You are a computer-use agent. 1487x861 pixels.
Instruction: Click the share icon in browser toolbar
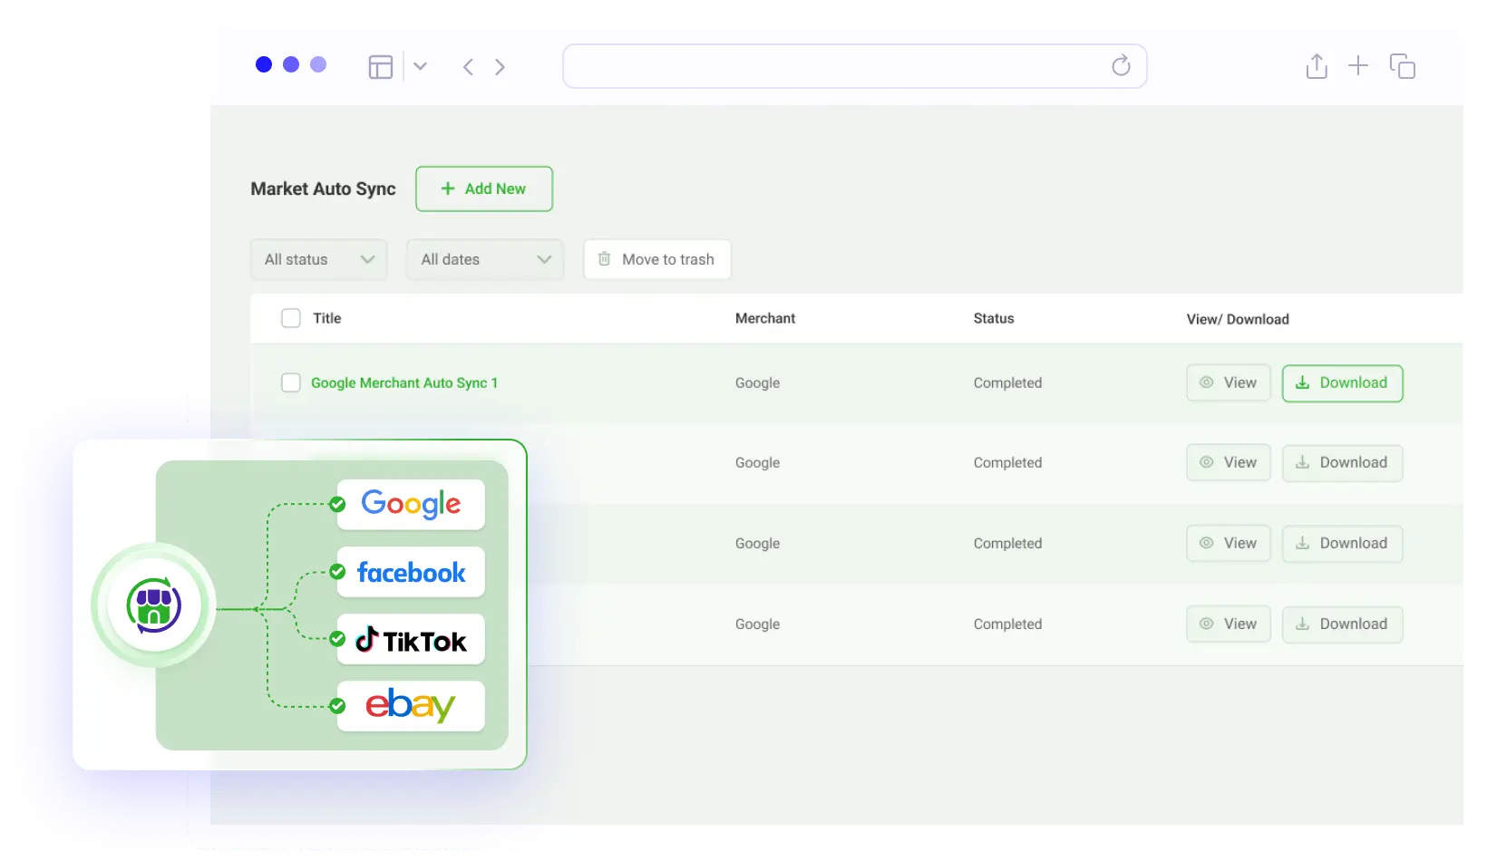(1317, 66)
